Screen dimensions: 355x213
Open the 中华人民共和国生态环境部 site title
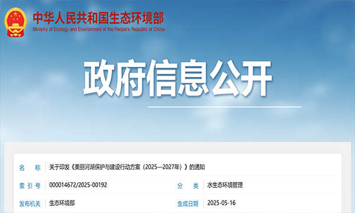click(98, 18)
